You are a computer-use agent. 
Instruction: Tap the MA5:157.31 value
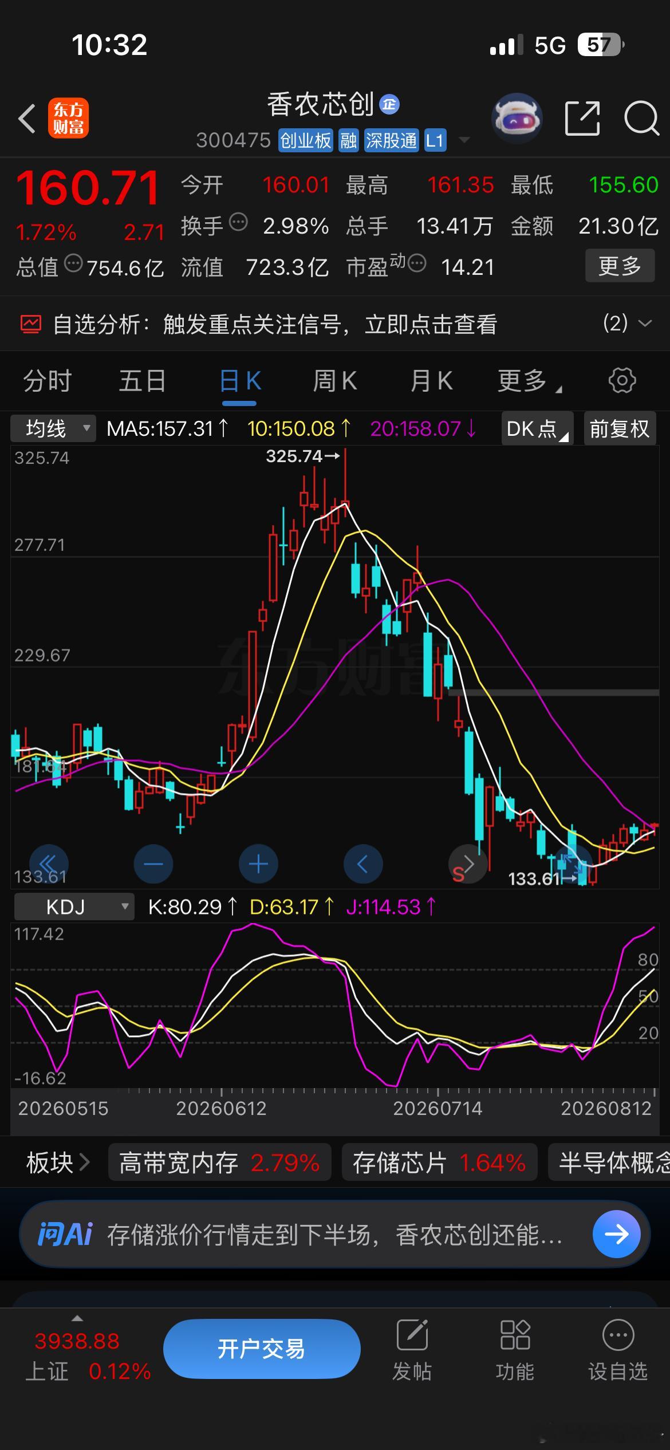point(168,428)
